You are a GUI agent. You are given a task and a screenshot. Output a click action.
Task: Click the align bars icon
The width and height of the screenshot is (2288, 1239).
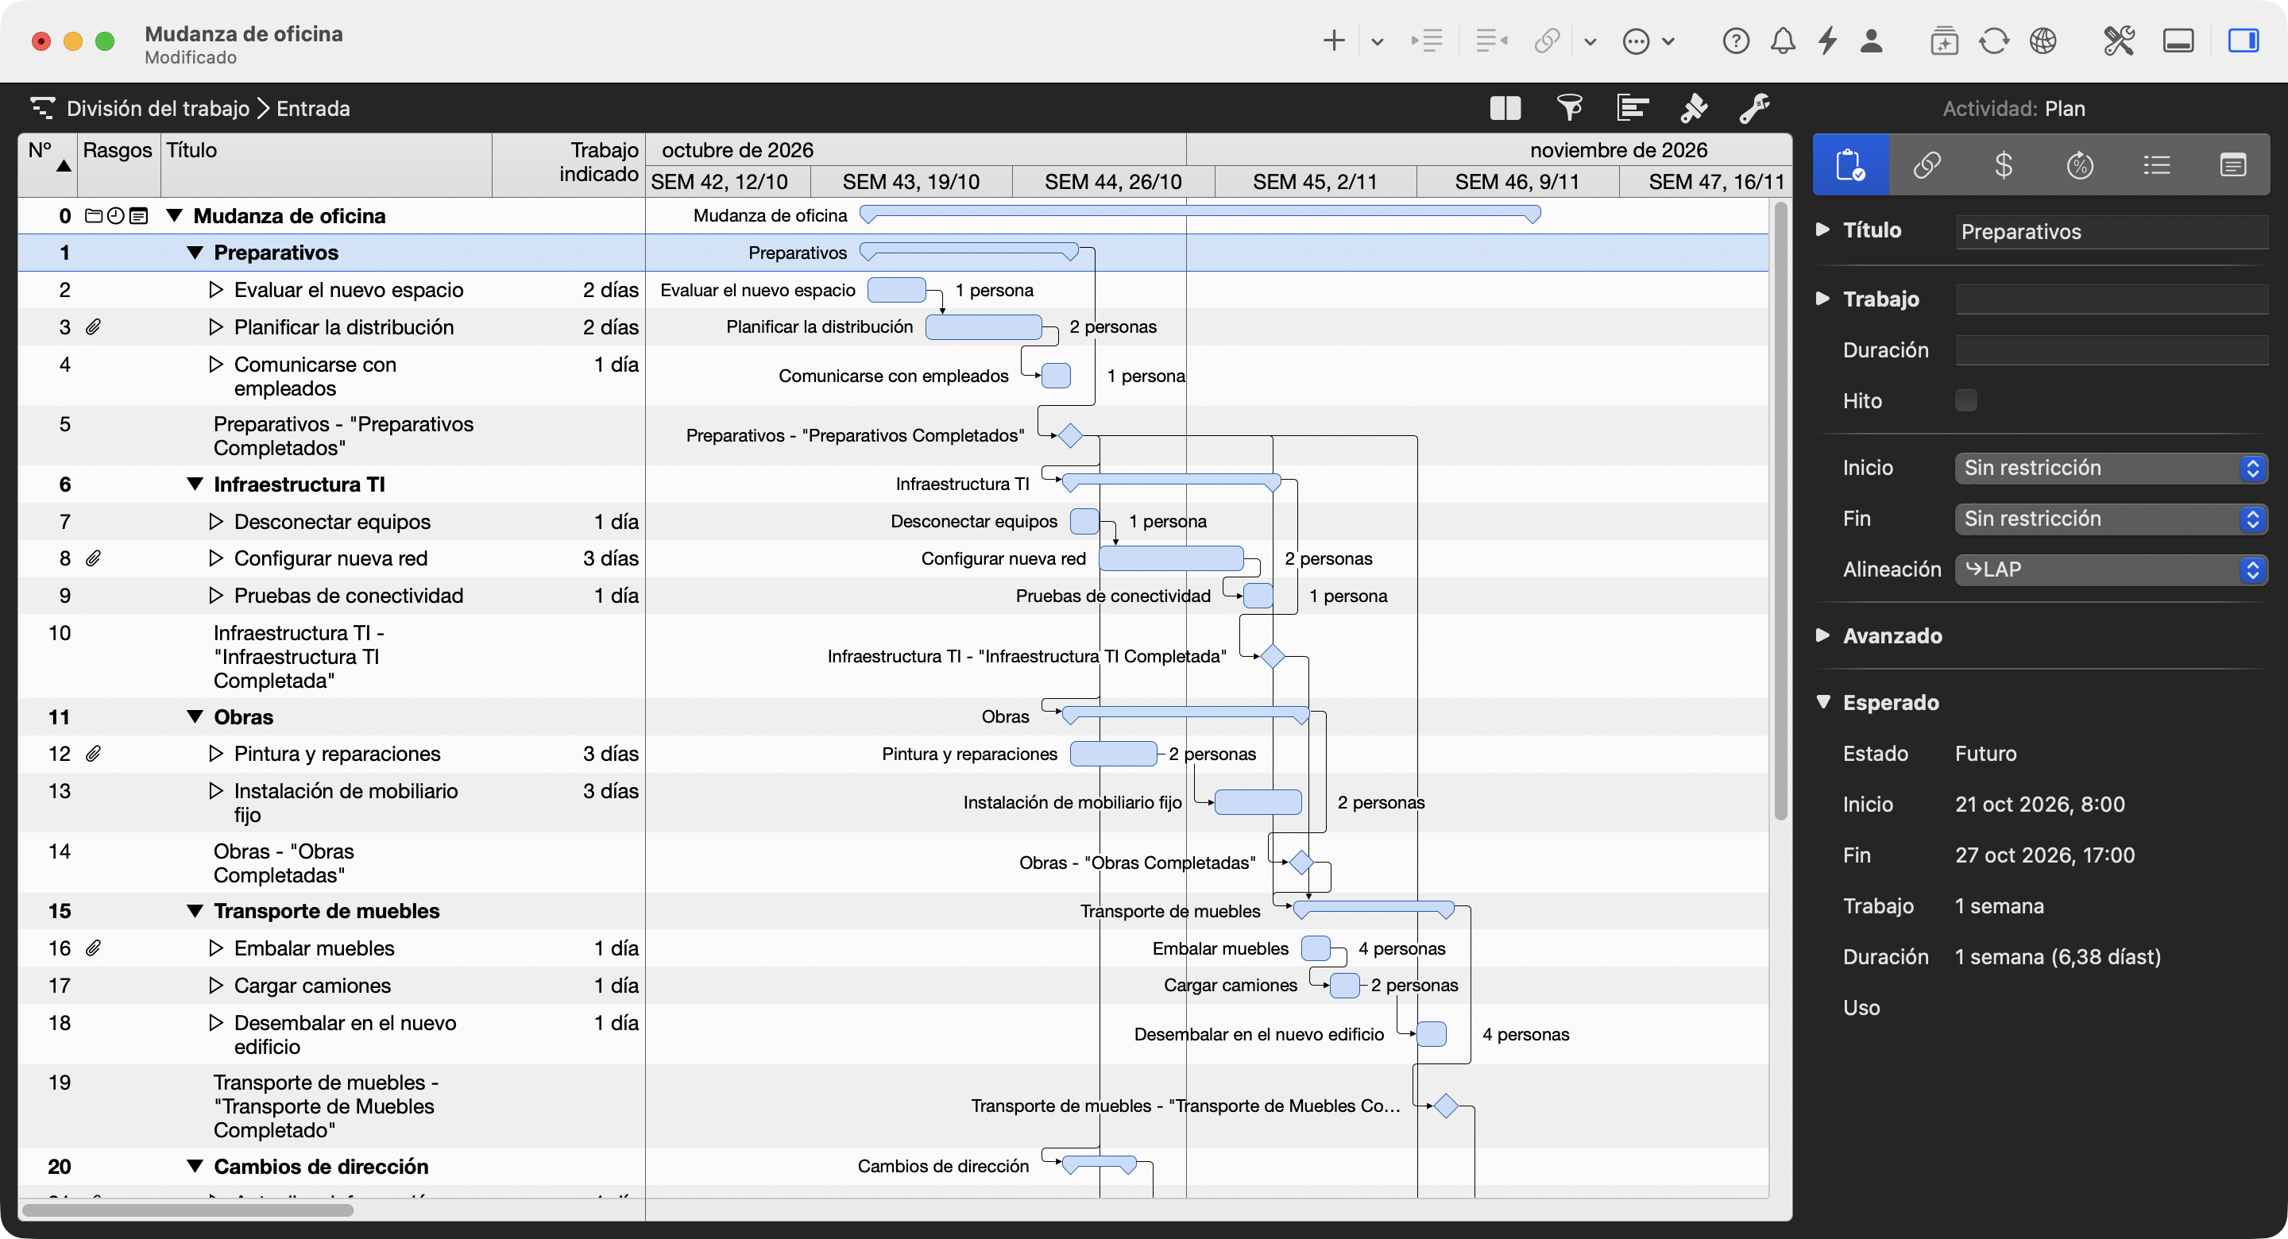[1633, 108]
